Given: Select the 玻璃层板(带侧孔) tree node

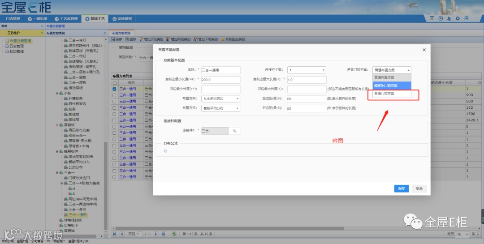Looking at the screenshot, I should tap(83, 51).
